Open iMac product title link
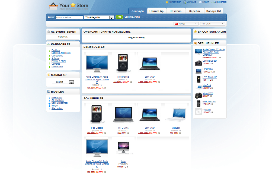Viewport: 272px width, 174px height. 123,161
